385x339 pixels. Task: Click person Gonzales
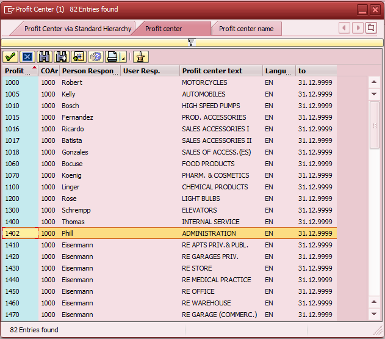tap(75, 152)
